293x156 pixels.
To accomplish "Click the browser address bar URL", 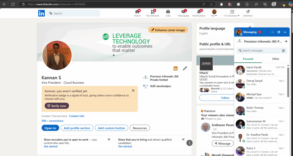I will click(x=57, y=4).
